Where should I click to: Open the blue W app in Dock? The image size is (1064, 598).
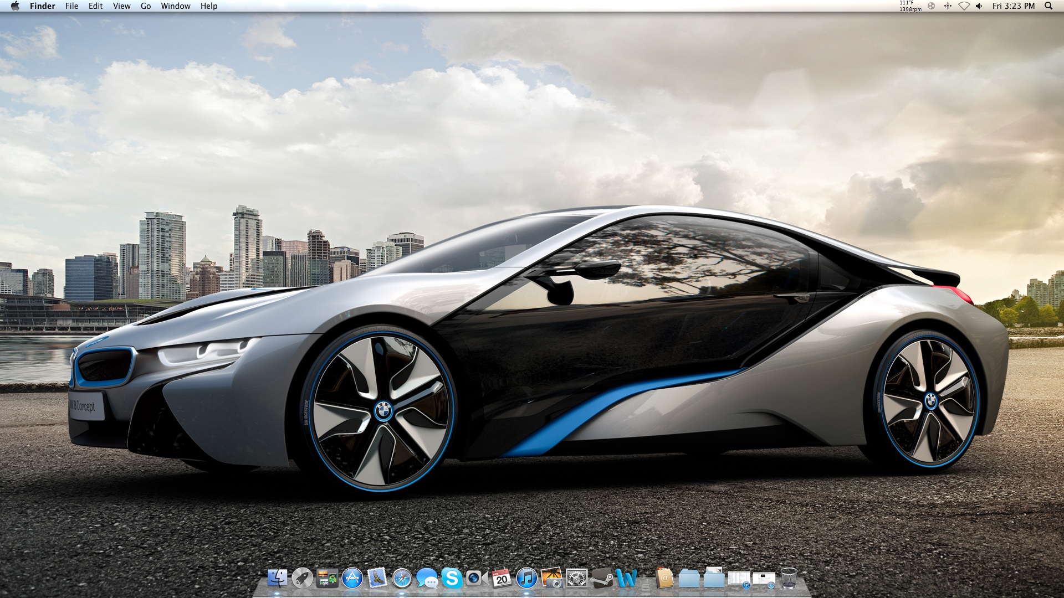tap(627, 578)
